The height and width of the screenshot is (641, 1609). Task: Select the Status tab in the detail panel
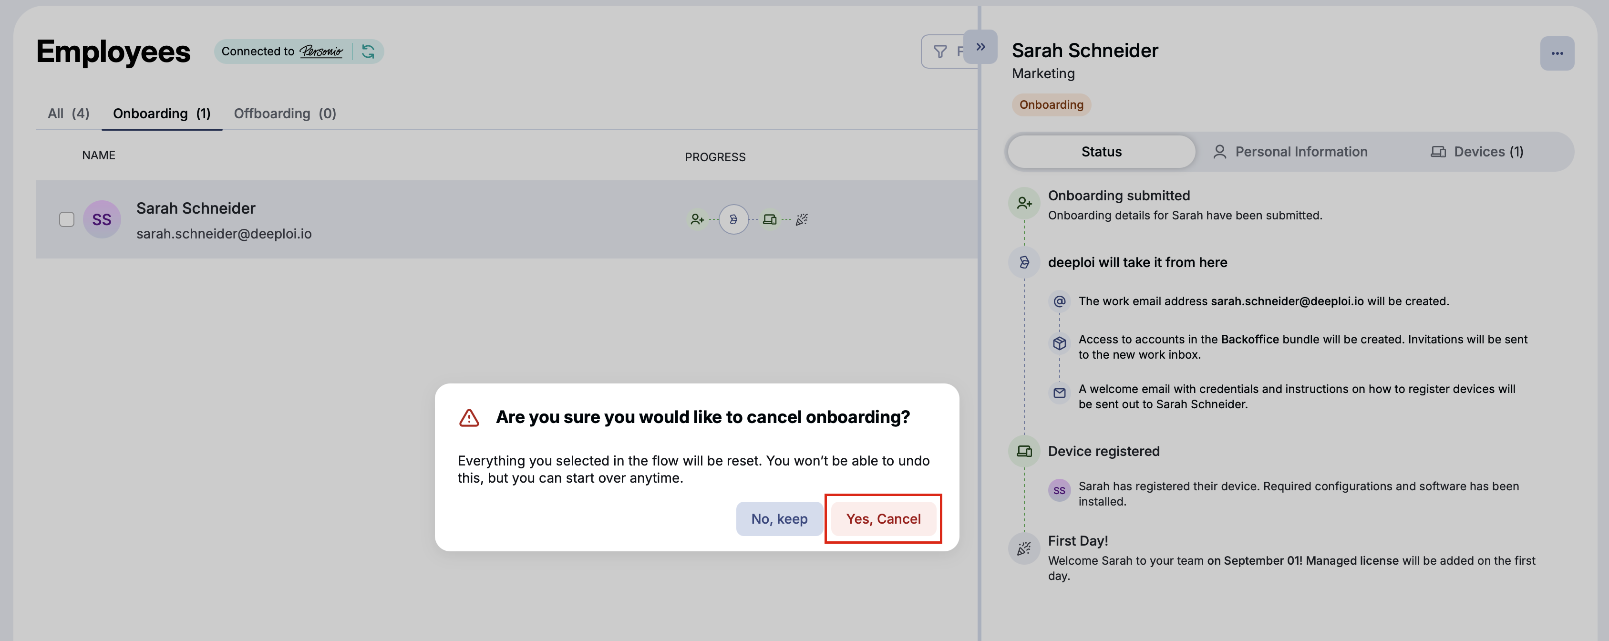tap(1101, 152)
